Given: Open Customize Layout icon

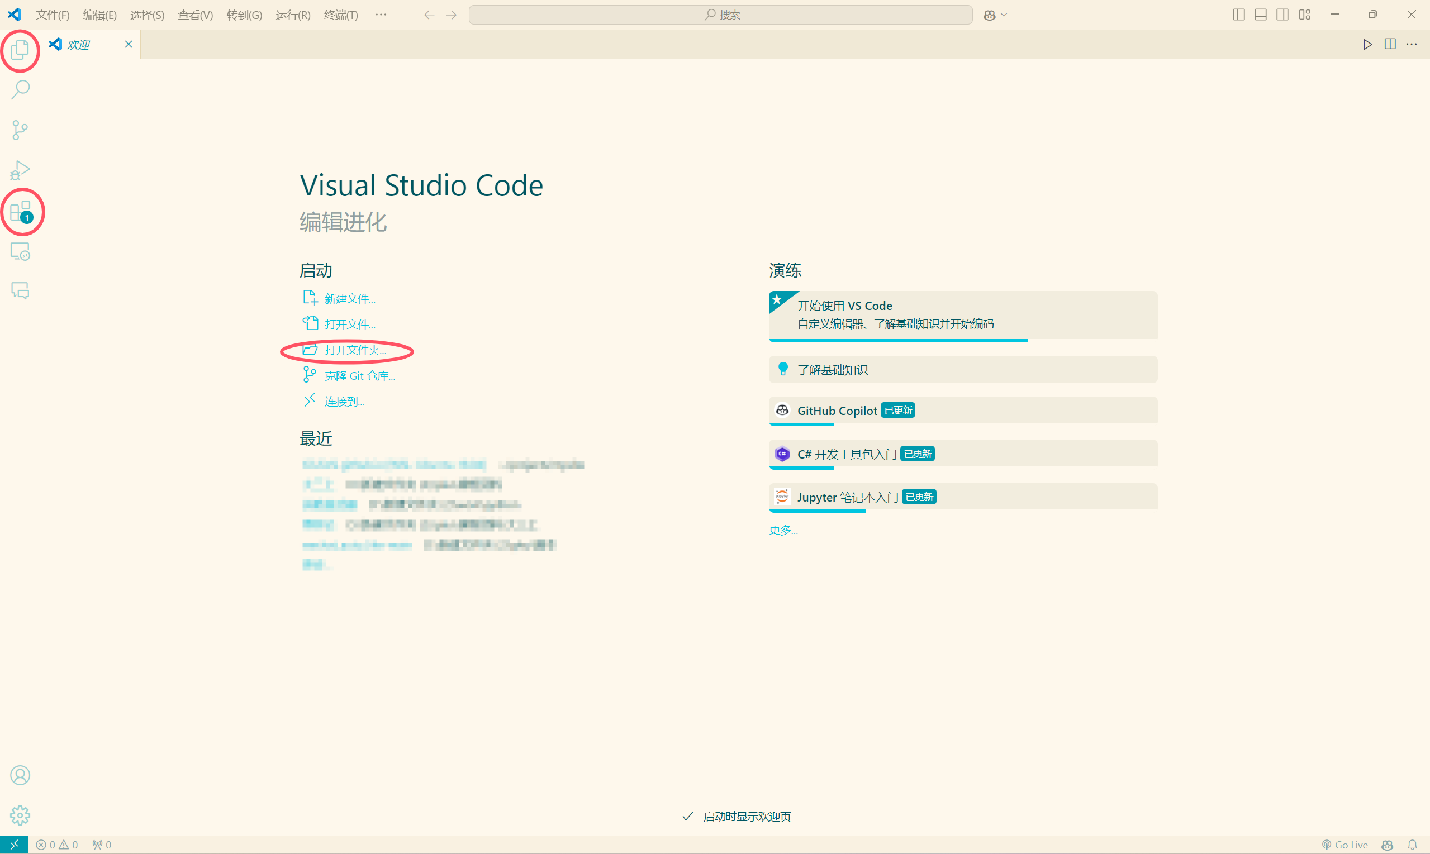Looking at the screenshot, I should click(1305, 15).
